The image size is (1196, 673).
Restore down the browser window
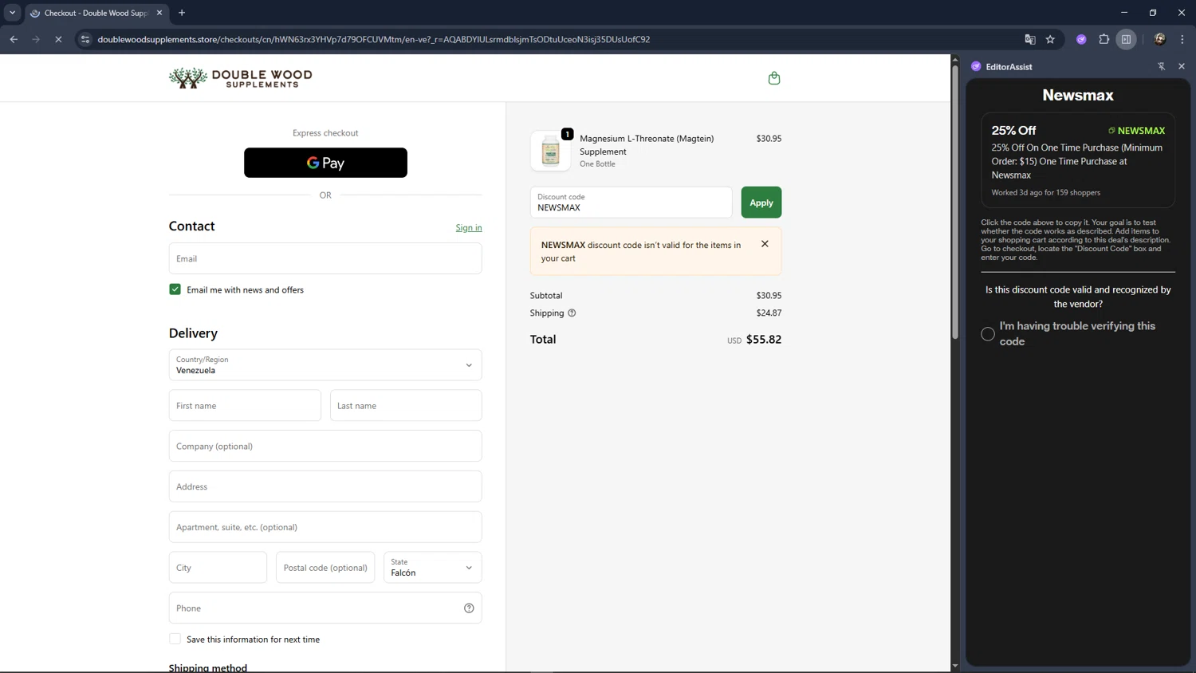click(x=1153, y=13)
